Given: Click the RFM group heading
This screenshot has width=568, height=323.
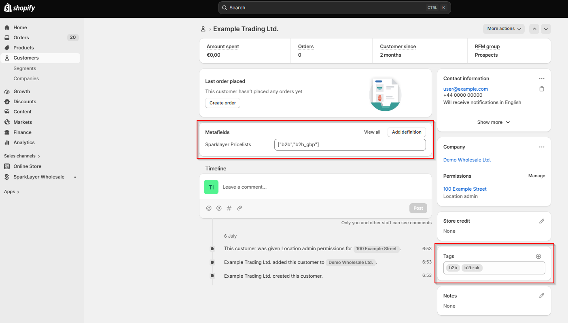Looking at the screenshot, I should 487,47.
